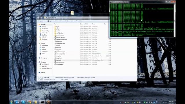Open the Organize dropdown menu
This screenshot has height=104, width=185.
pos(41,21)
